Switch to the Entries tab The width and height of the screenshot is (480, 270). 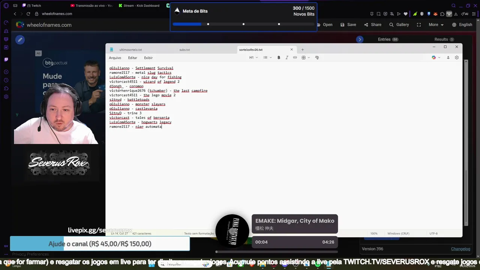coord(388,39)
